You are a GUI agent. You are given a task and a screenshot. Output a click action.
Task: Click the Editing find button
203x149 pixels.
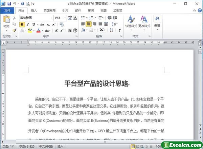[x=157, y=23]
